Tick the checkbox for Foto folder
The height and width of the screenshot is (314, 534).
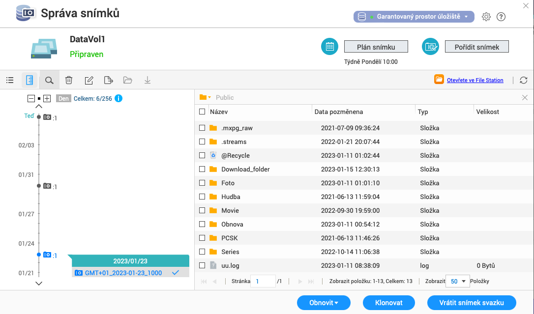202,183
